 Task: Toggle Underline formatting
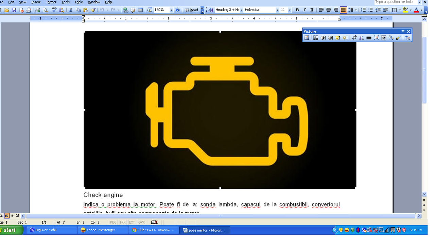(x=312, y=10)
